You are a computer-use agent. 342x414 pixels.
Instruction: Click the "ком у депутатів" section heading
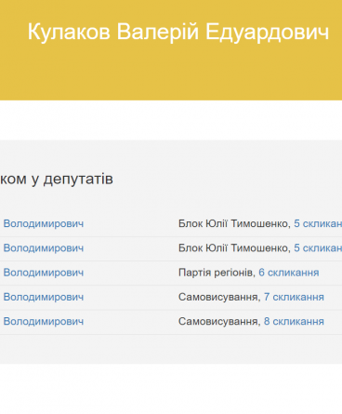pos(57,179)
